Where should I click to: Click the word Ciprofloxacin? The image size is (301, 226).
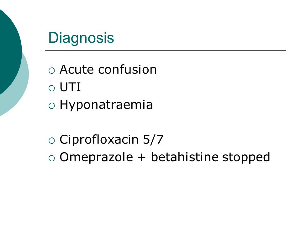pyautogui.click(x=99, y=140)
